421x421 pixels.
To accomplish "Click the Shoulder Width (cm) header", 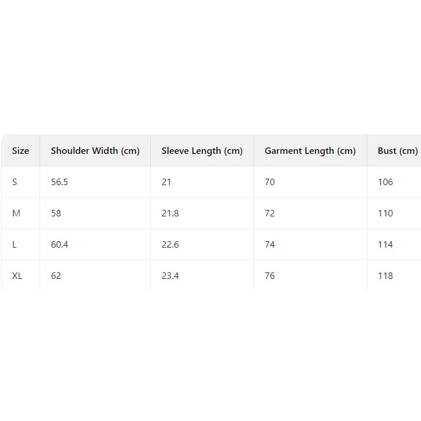I will coord(95,151).
